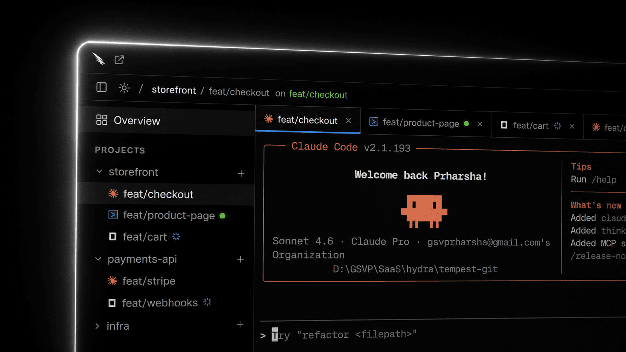
Task: Click the payments-api project name
Action: pyautogui.click(x=142, y=259)
